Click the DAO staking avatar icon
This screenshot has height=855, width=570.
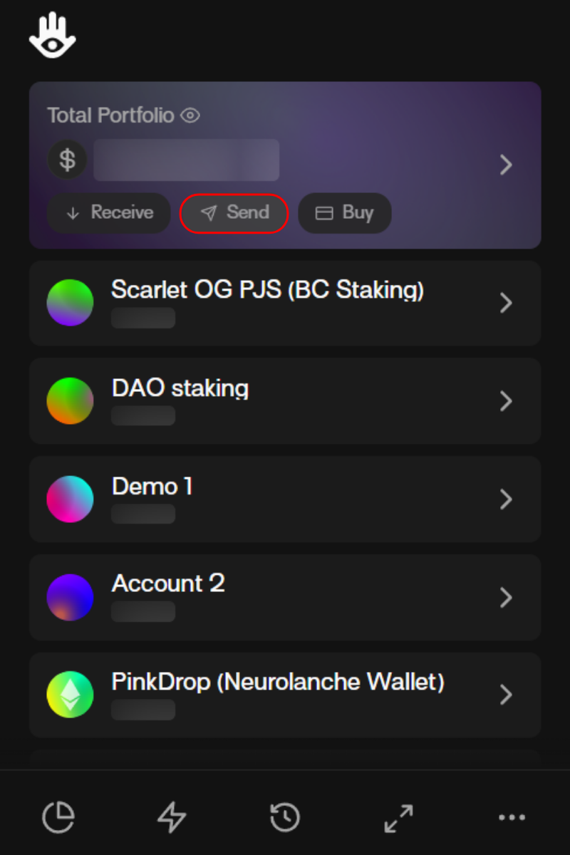coord(70,401)
